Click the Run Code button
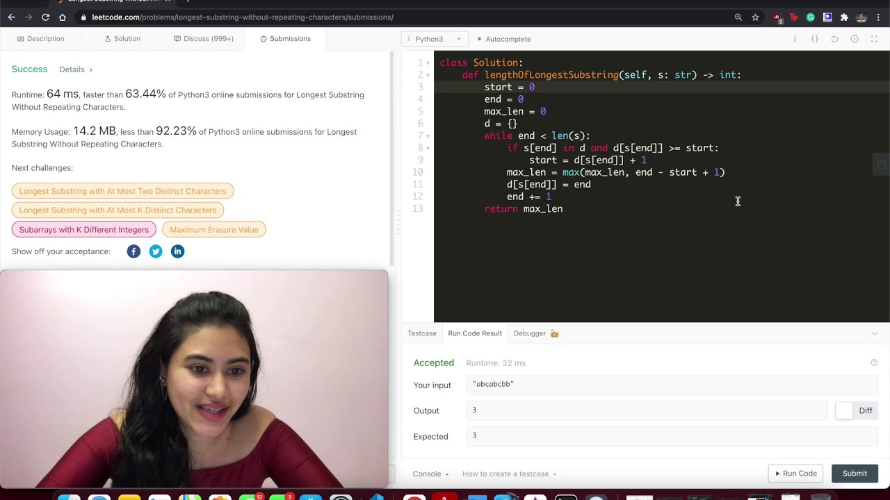Viewport: 890px width, 500px height. 796,474
